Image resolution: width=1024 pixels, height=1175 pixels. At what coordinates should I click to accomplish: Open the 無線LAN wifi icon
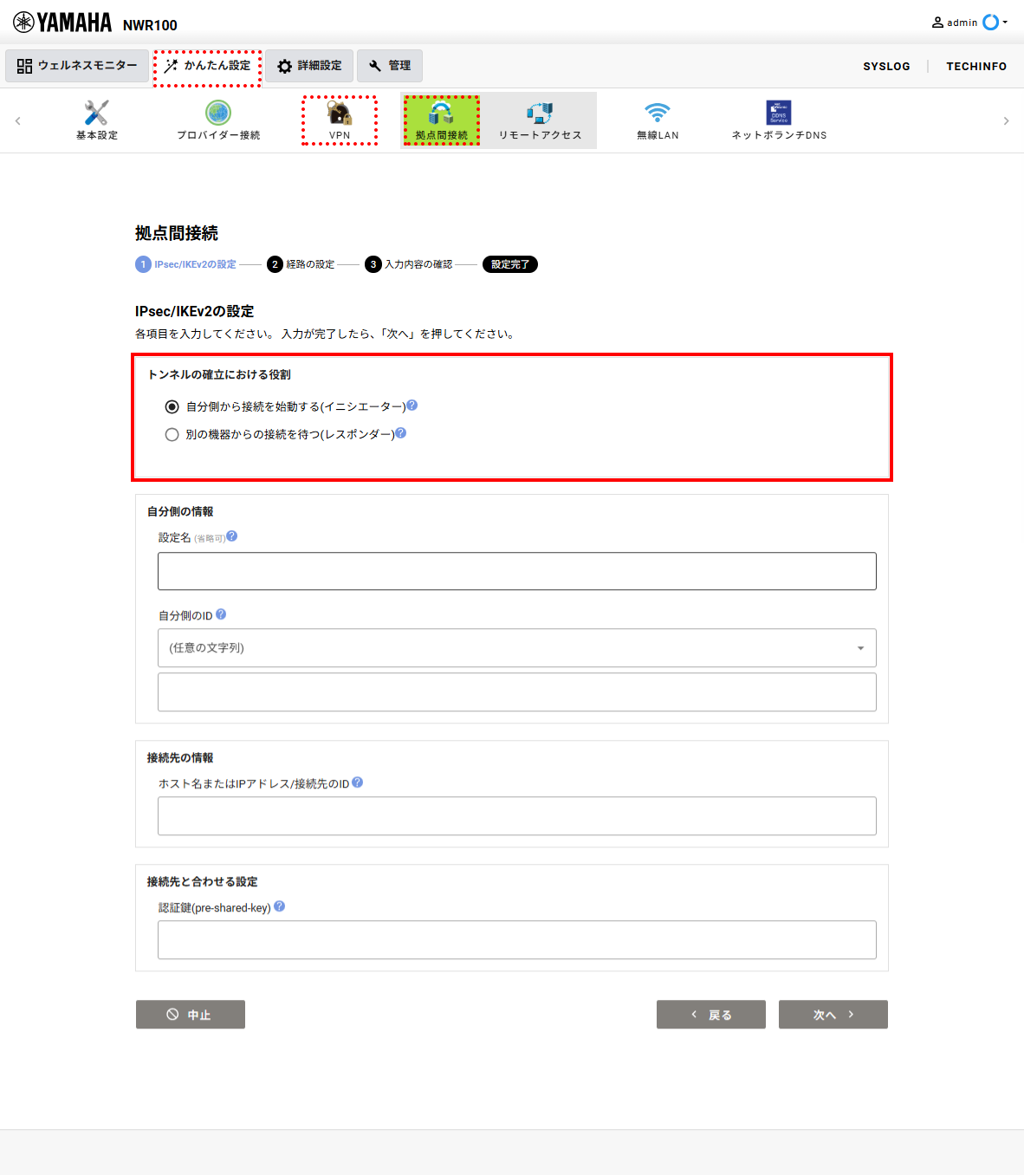click(658, 113)
